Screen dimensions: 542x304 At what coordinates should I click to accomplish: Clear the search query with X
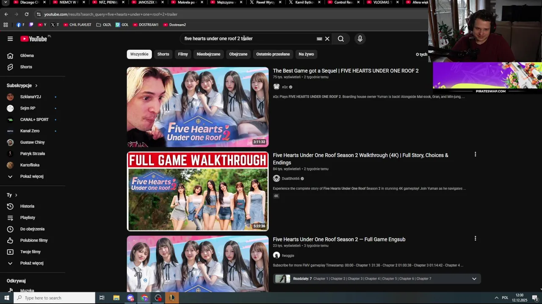[x=327, y=39]
